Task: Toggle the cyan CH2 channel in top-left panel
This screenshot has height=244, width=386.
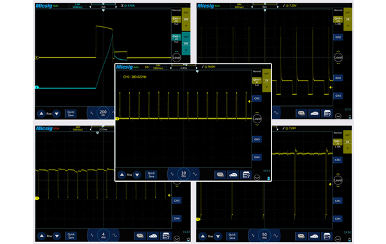Action: pyautogui.click(x=176, y=37)
